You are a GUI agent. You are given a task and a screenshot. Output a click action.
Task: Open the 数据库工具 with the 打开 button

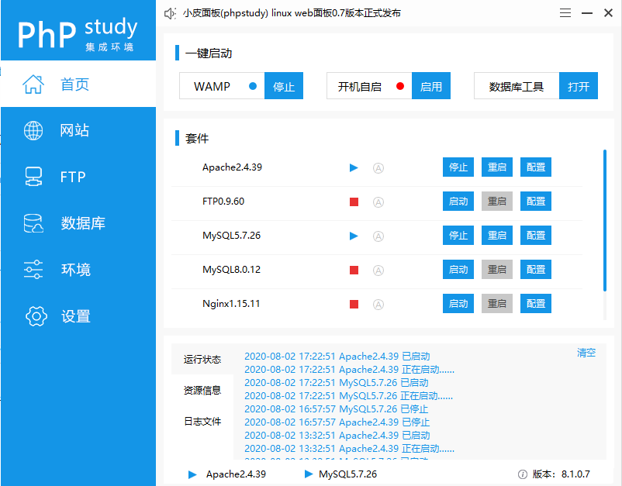(x=578, y=86)
